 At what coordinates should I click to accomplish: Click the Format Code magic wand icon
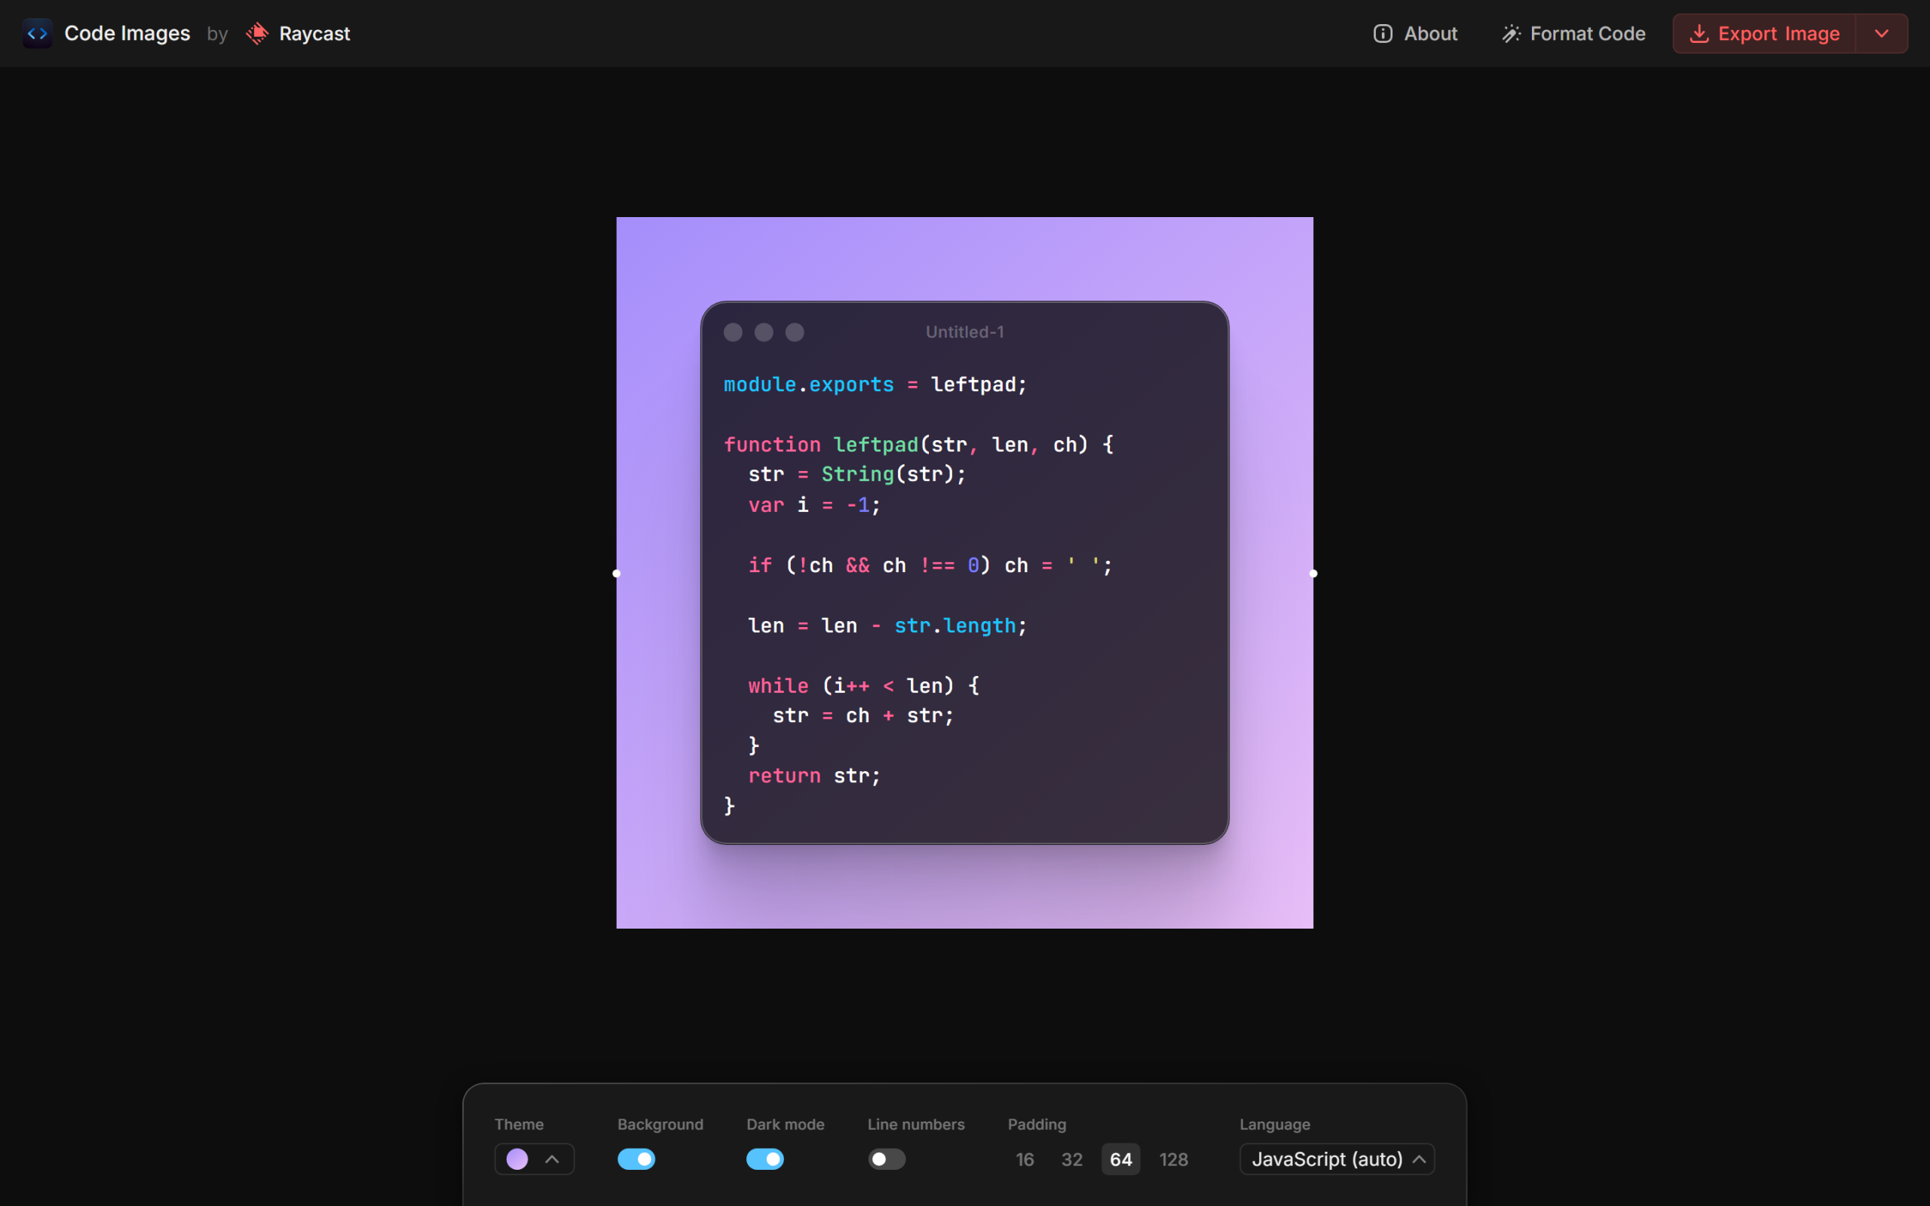point(1511,33)
